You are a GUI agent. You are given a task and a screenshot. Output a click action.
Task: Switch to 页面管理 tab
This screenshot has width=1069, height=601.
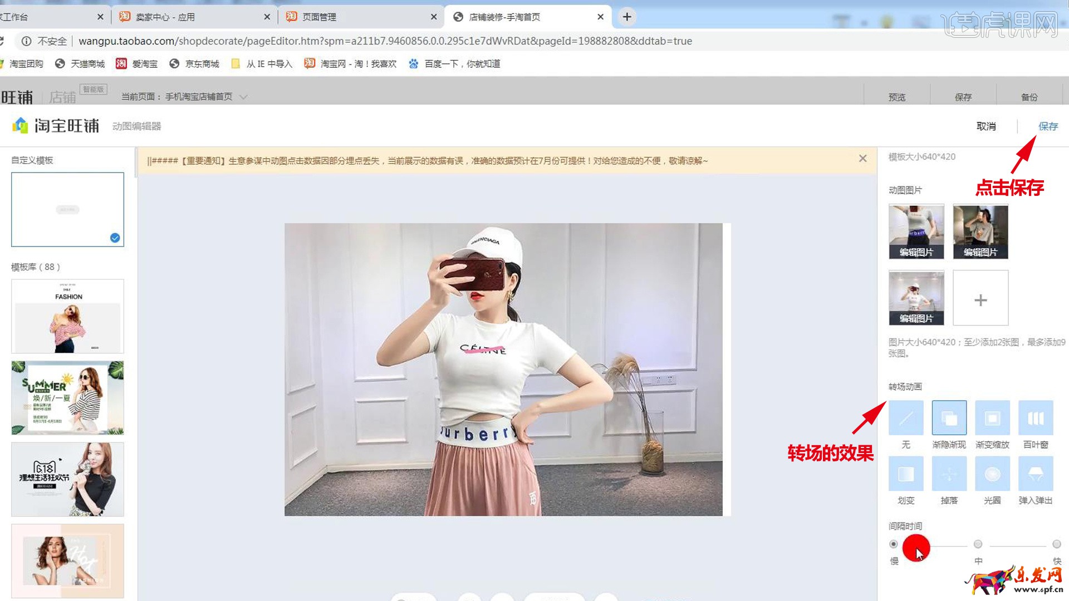[x=360, y=17]
